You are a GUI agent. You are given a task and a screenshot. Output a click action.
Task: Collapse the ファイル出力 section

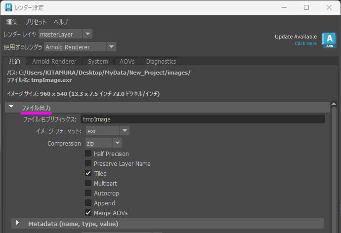tap(11, 107)
